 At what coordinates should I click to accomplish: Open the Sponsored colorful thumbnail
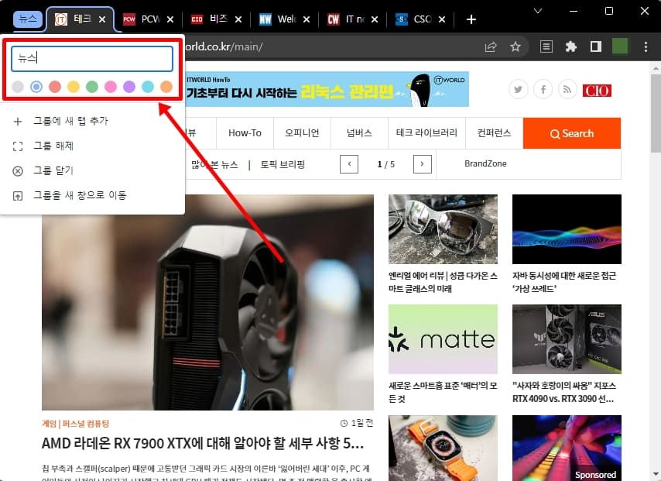pyautogui.click(x=567, y=448)
